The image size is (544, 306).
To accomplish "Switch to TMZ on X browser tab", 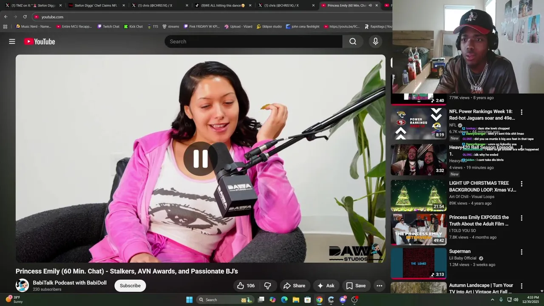I will click(33, 6).
